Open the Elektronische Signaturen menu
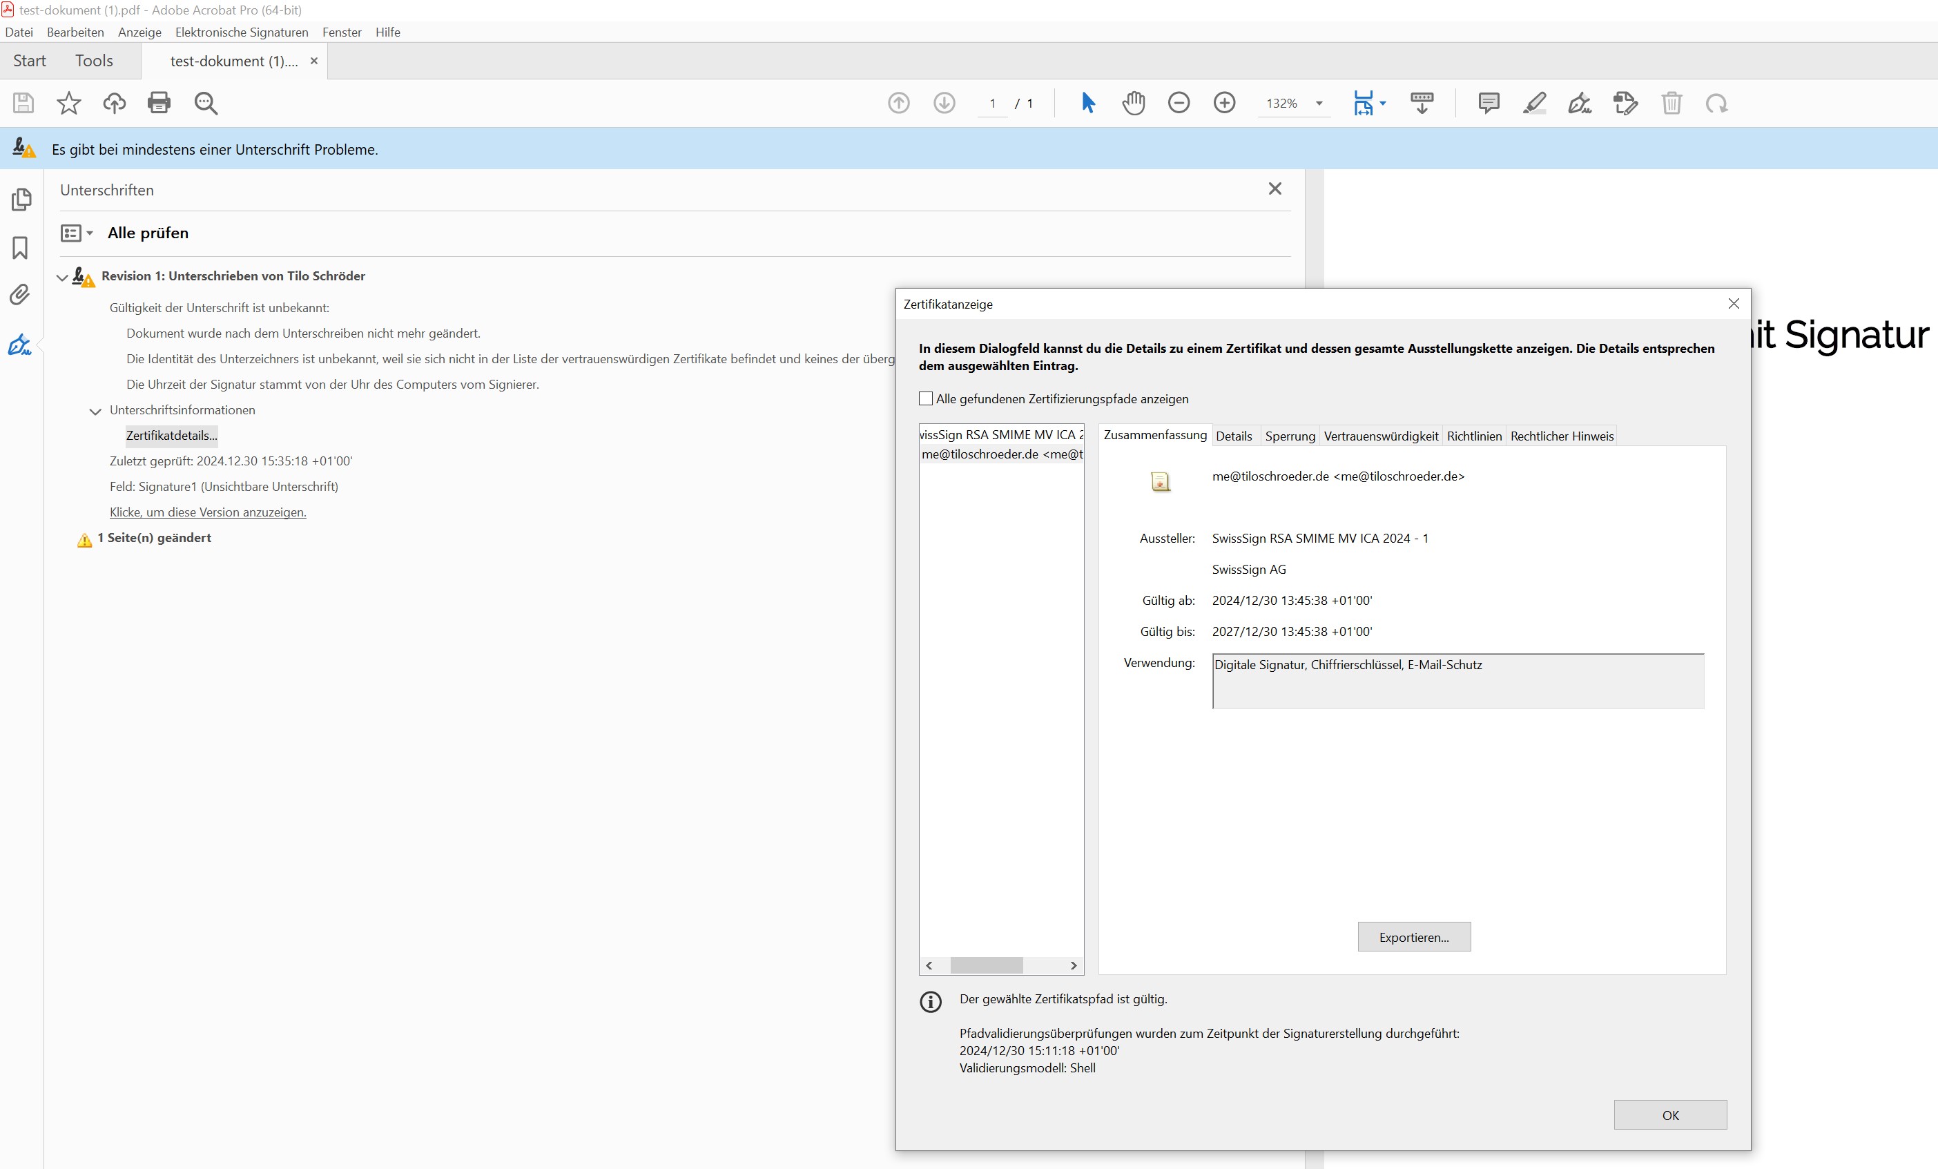Screen dimensions: 1938x1169 [x=242, y=32]
